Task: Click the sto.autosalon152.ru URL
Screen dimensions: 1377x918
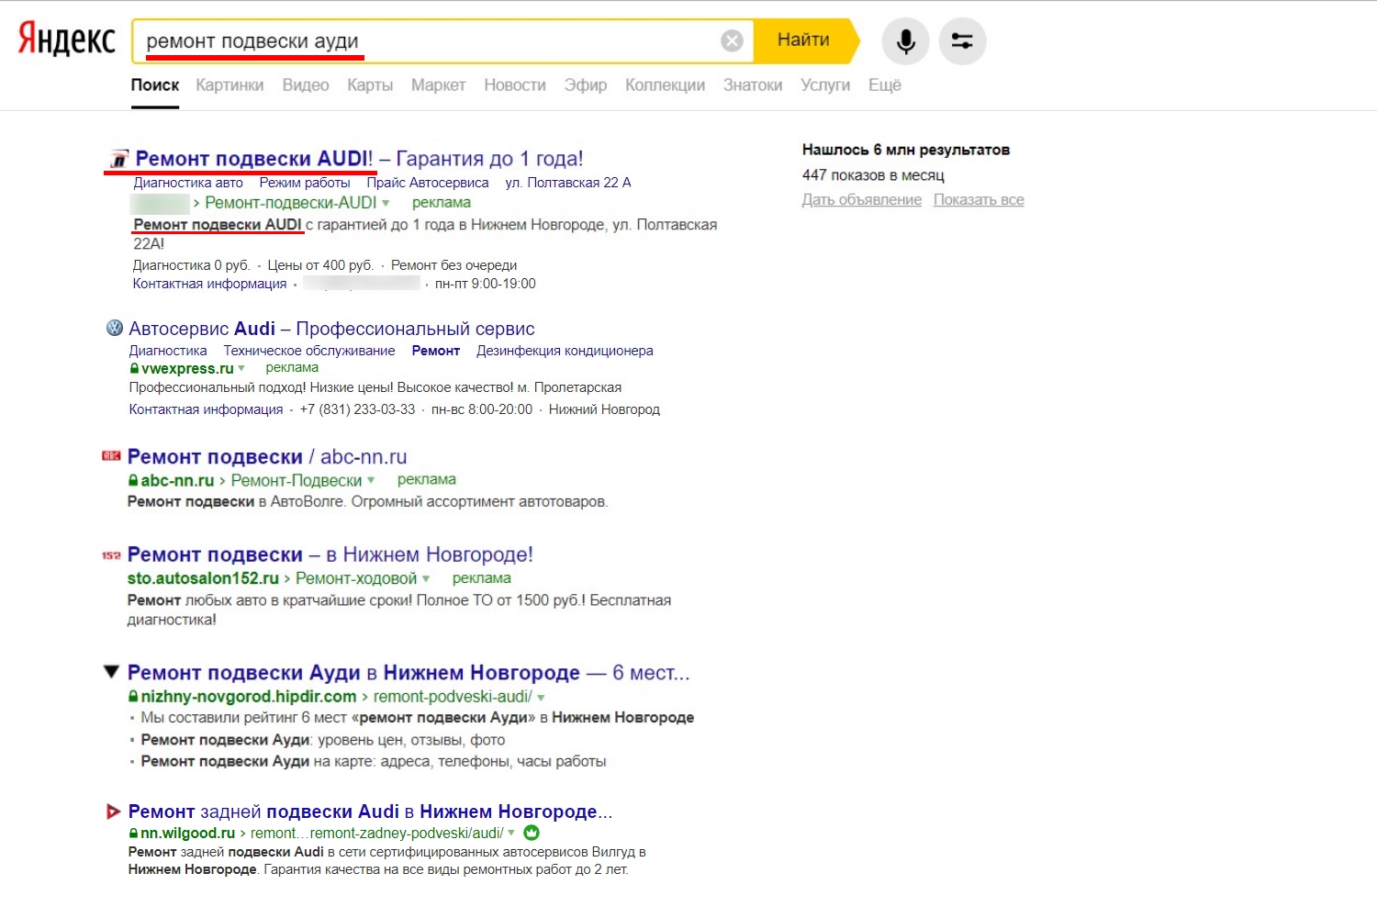Action: (203, 578)
